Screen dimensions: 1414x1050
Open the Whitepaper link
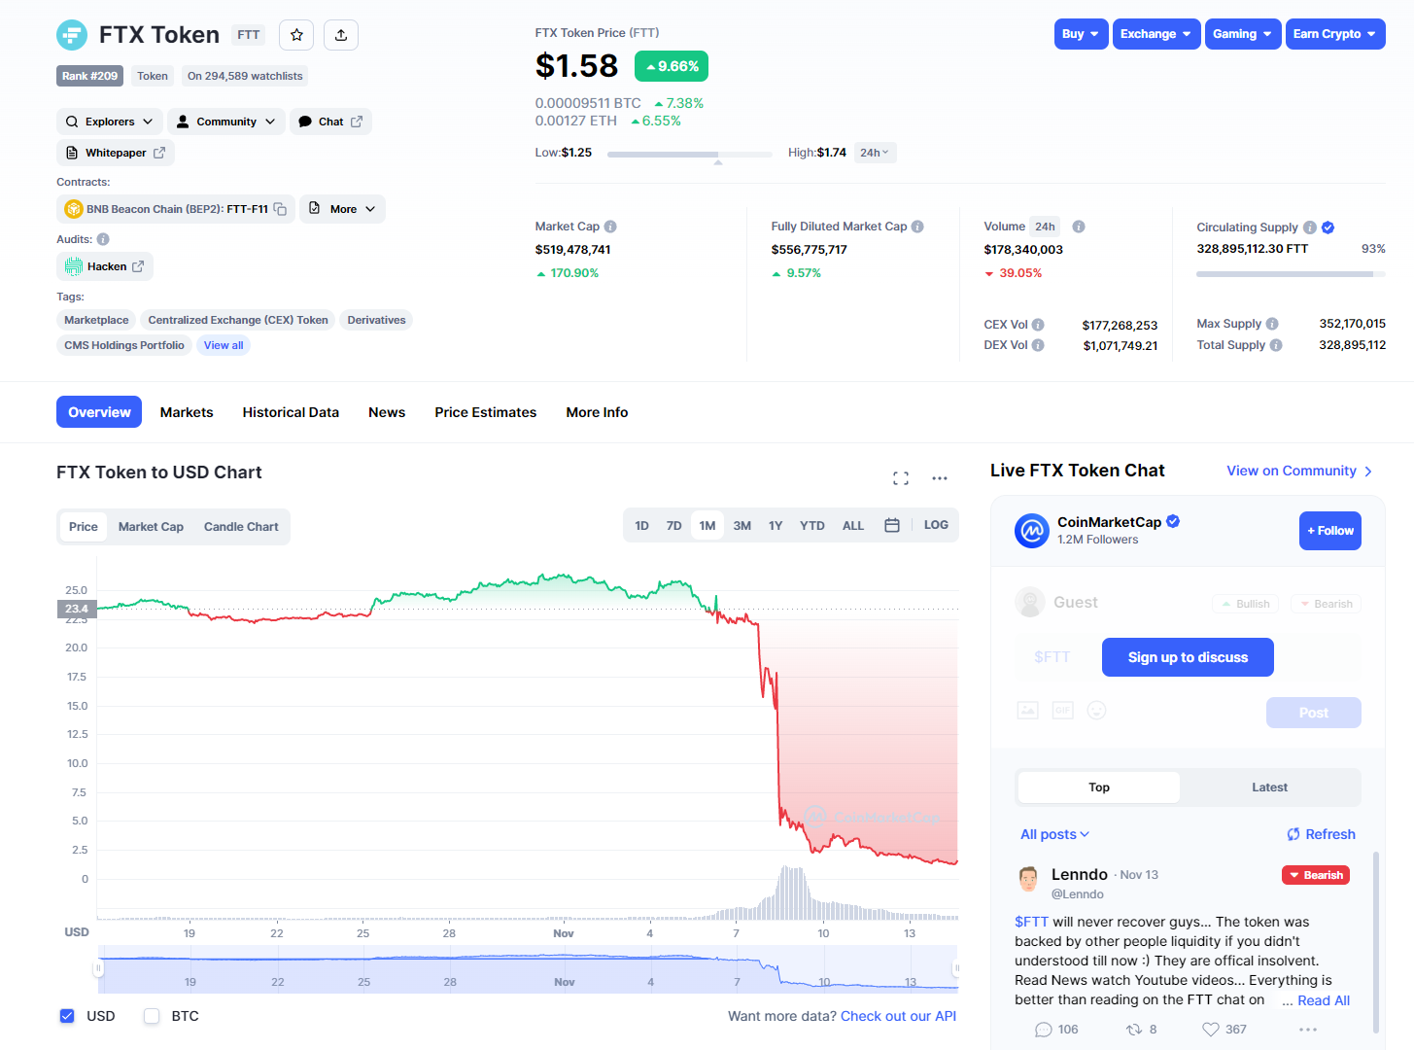tap(116, 153)
